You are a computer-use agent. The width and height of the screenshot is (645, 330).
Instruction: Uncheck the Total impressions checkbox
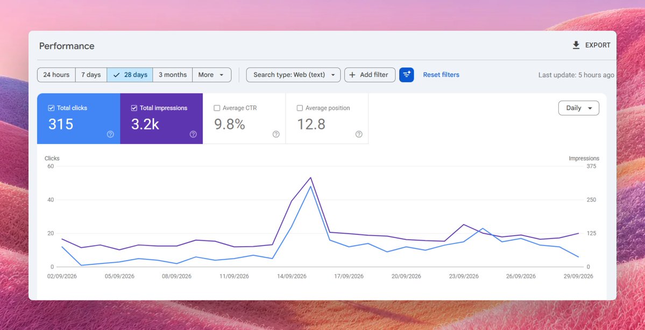pyautogui.click(x=134, y=108)
